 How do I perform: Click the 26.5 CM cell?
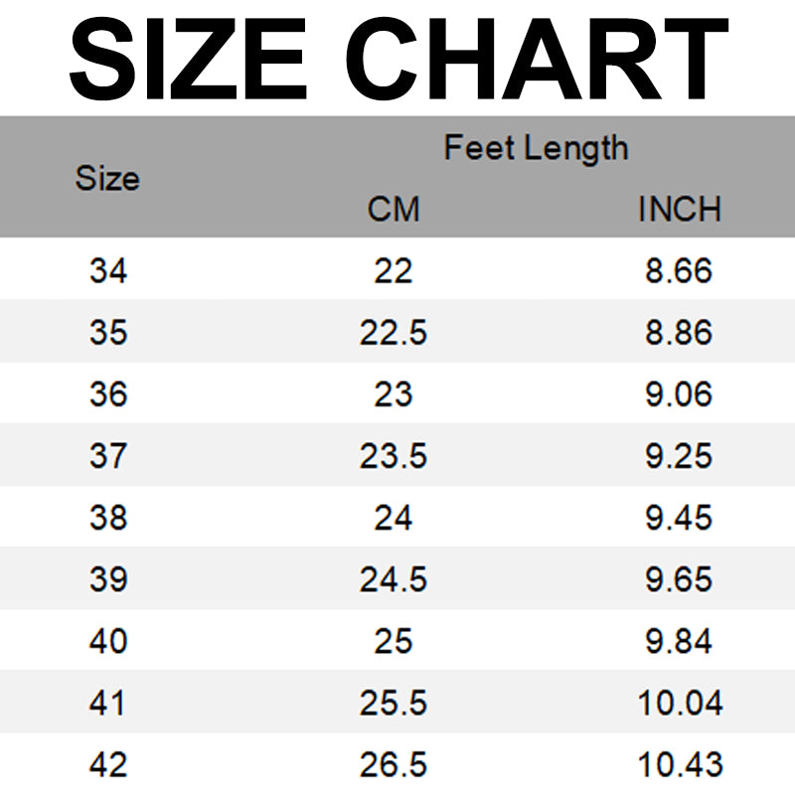[x=394, y=765]
